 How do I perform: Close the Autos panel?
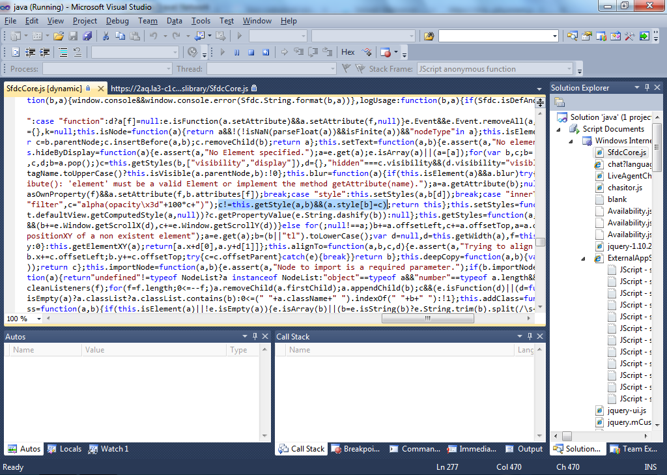point(265,336)
